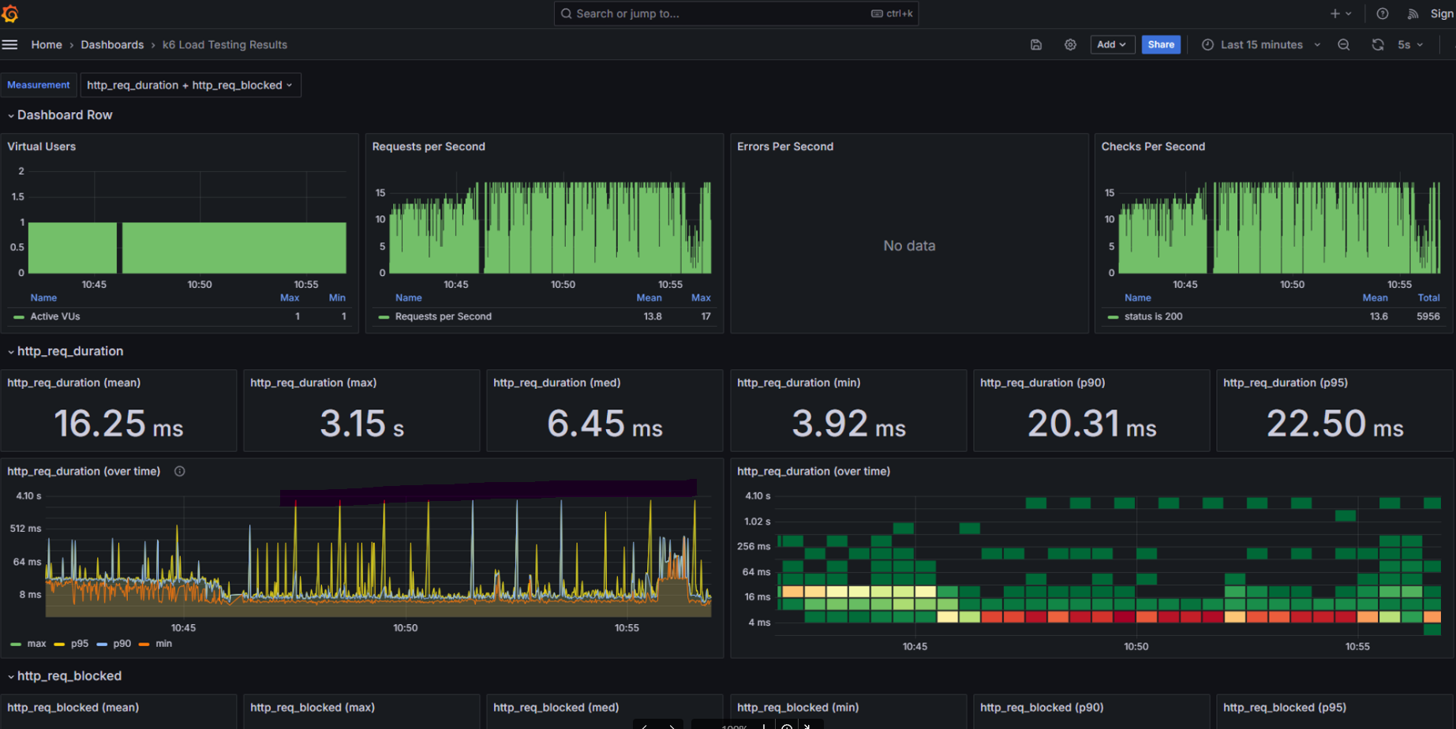Click http_req_duration (min) panel title
This screenshot has width=1456, height=729.
[799, 383]
